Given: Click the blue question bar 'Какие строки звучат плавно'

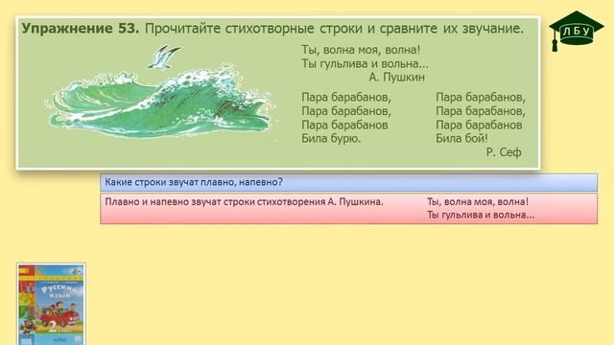Looking at the screenshot, I should point(348,183).
